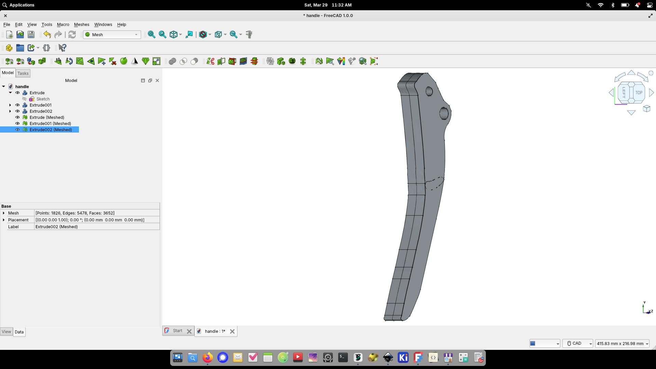
Task: Smooth the mesh with the apple icon
Action: (x=124, y=61)
